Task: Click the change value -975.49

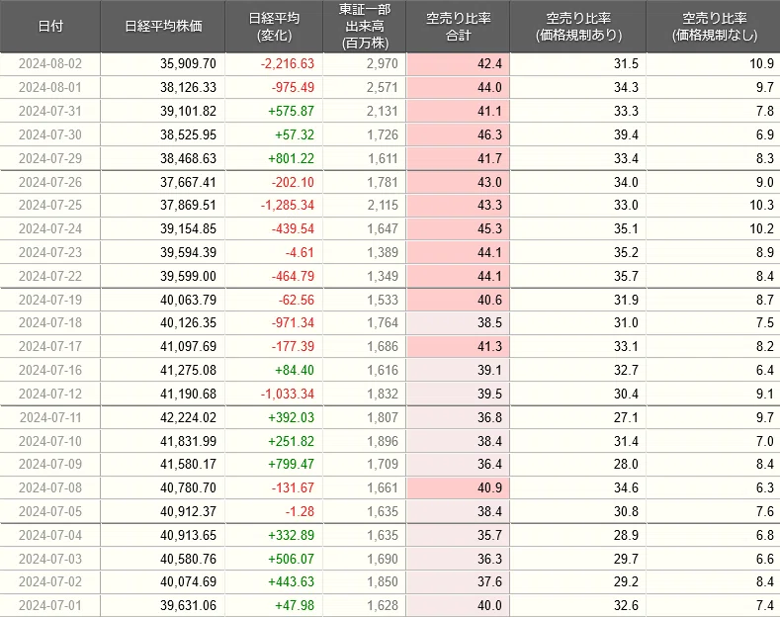Action: pyautogui.click(x=293, y=88)
